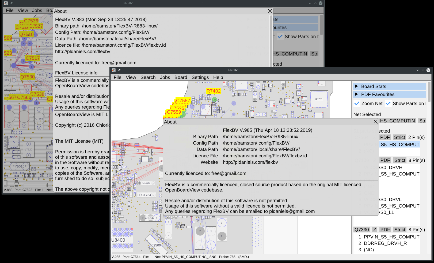
Task: Open the Search menu
Action: (x=148, y=77)
